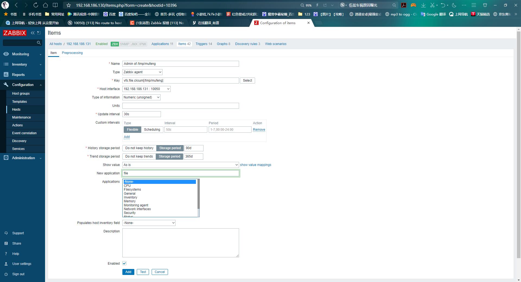Click Administration gear icon
The image size is (521, 282).
coord(6,158)
